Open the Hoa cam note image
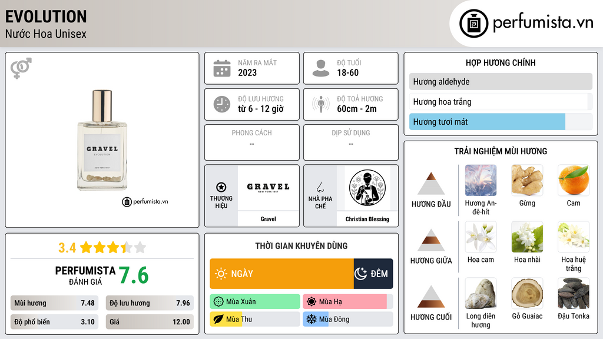This screenshot has height=339, width=603. tap(481, 237)
